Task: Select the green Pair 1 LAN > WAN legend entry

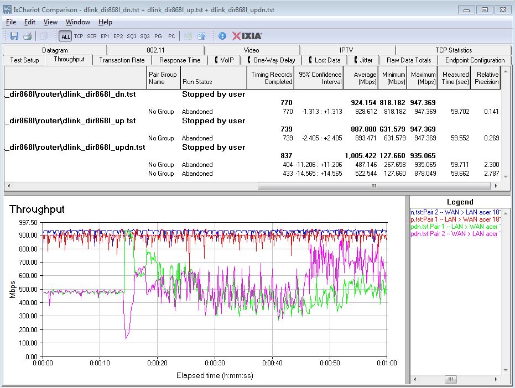Action: pyautogui.click(x=455, y=227)
